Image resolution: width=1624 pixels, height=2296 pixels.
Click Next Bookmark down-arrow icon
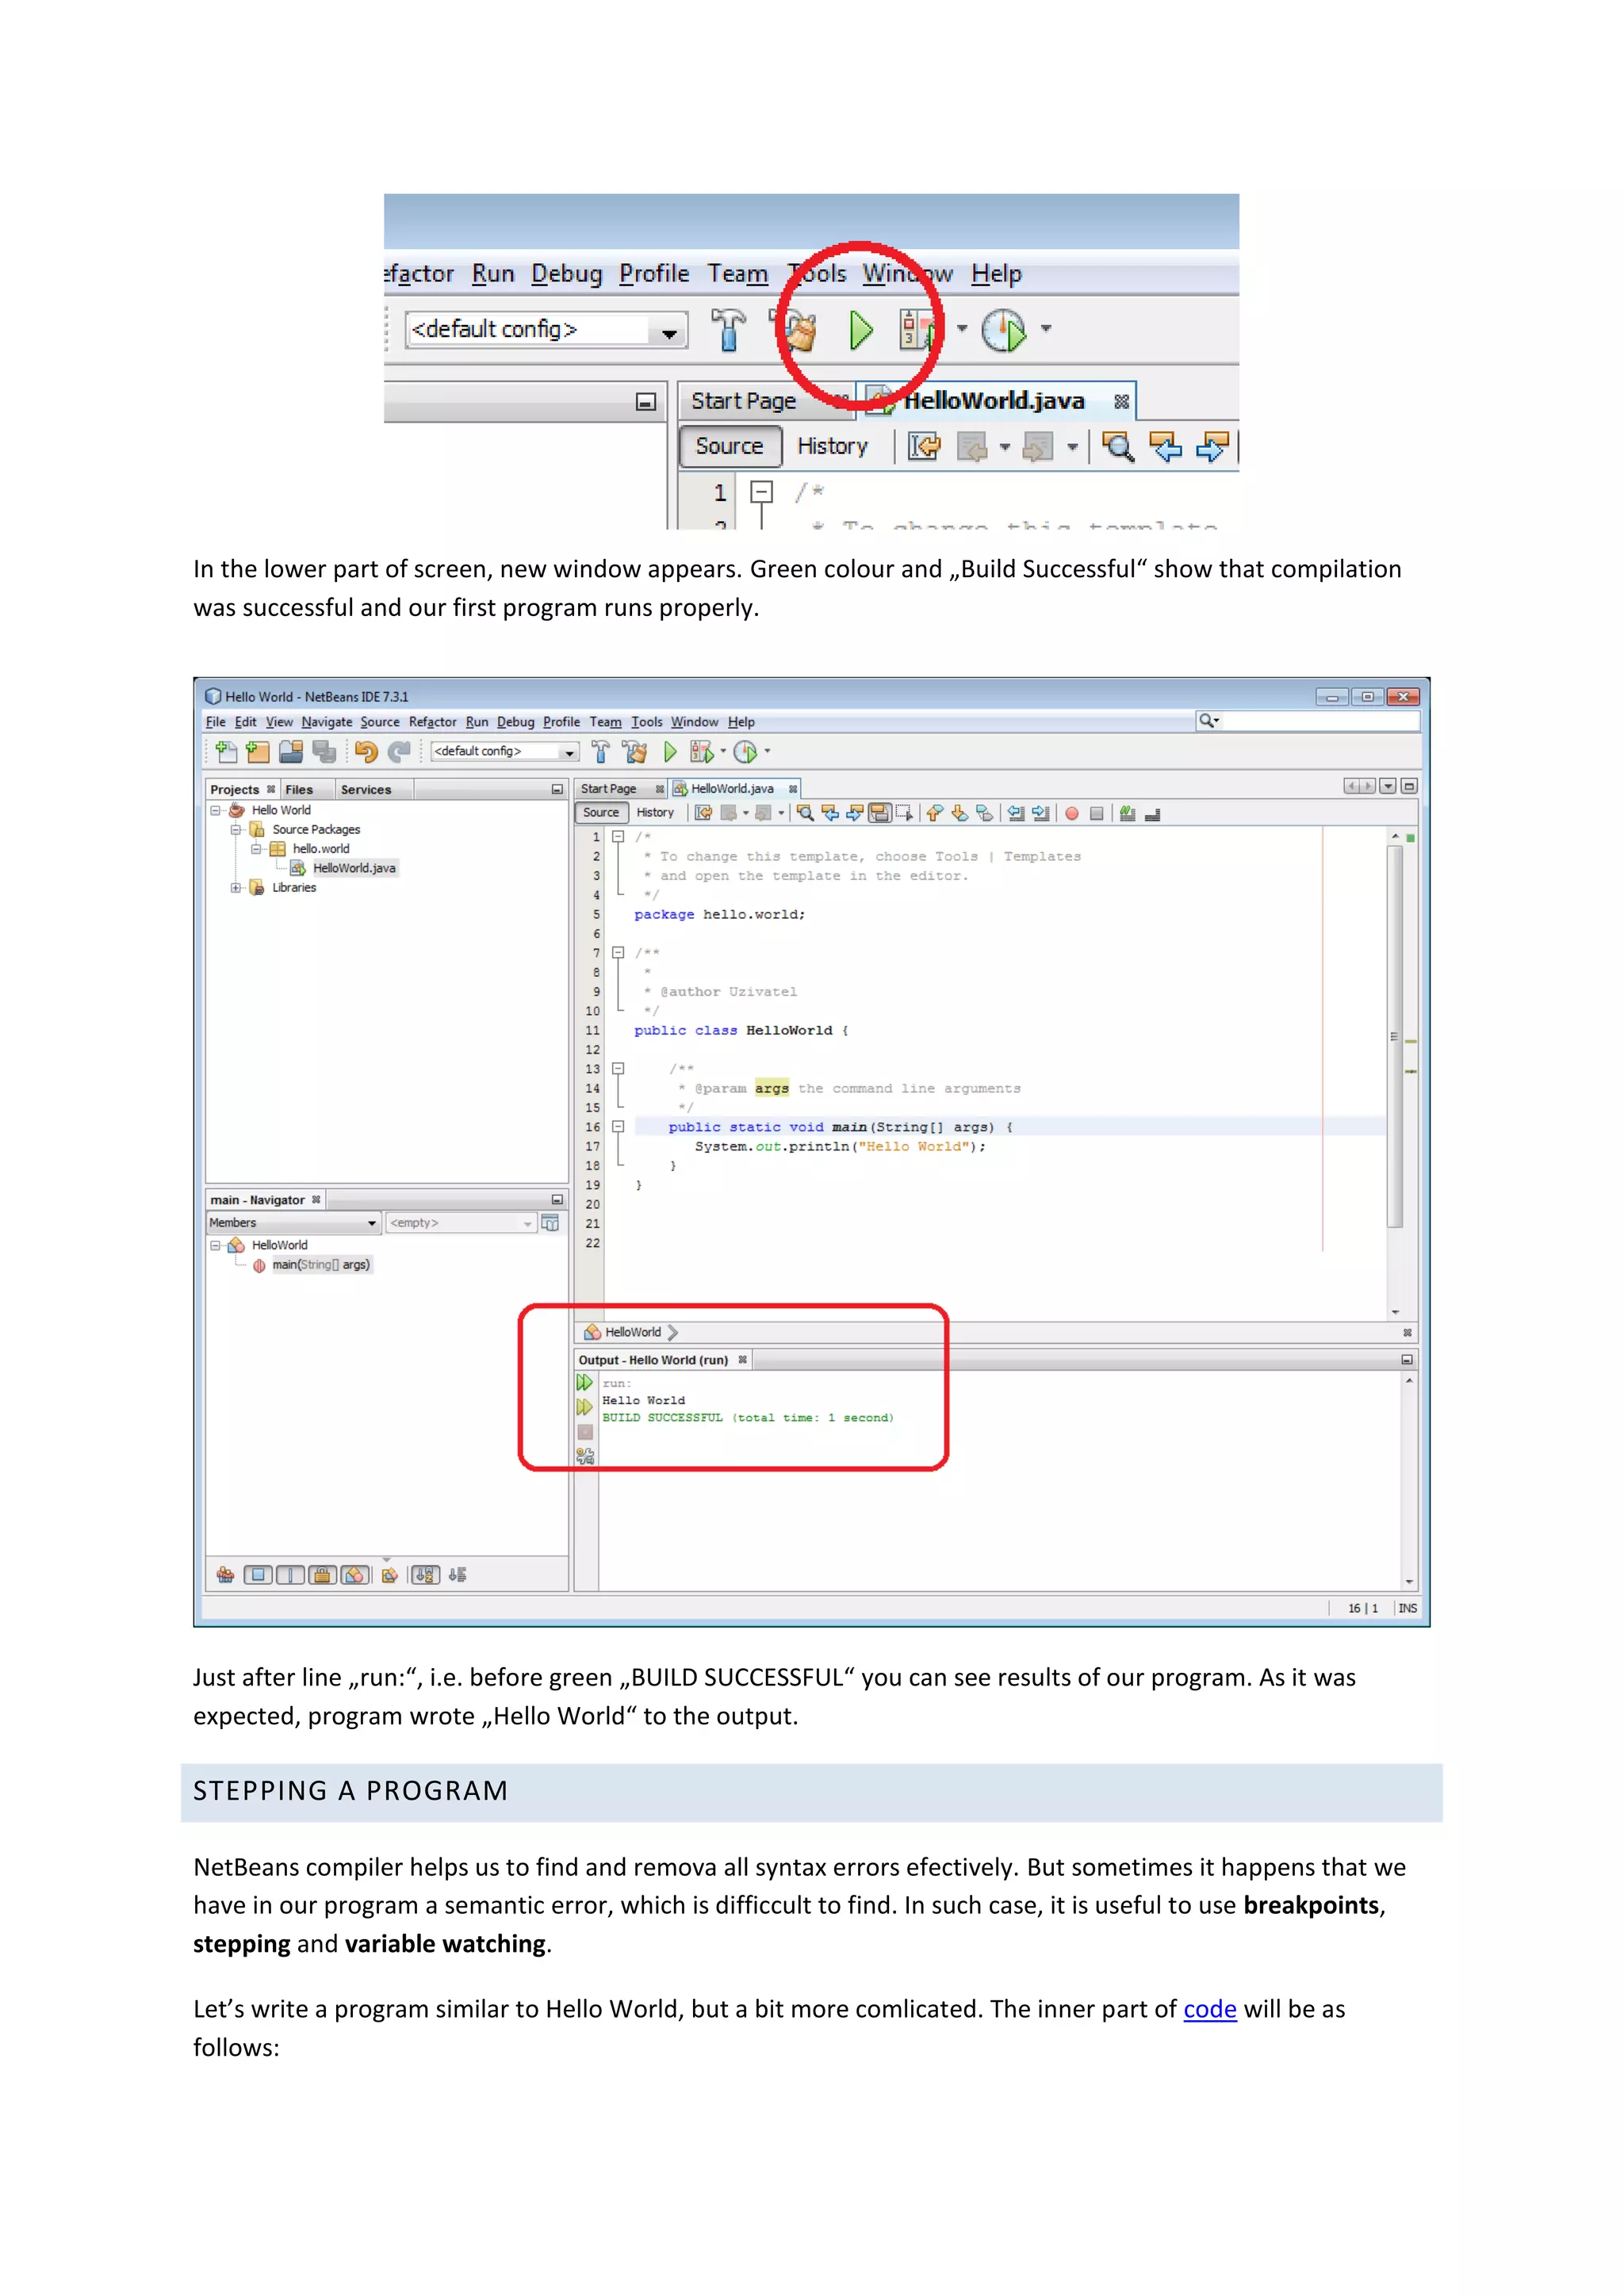click(x=960, y=813)
